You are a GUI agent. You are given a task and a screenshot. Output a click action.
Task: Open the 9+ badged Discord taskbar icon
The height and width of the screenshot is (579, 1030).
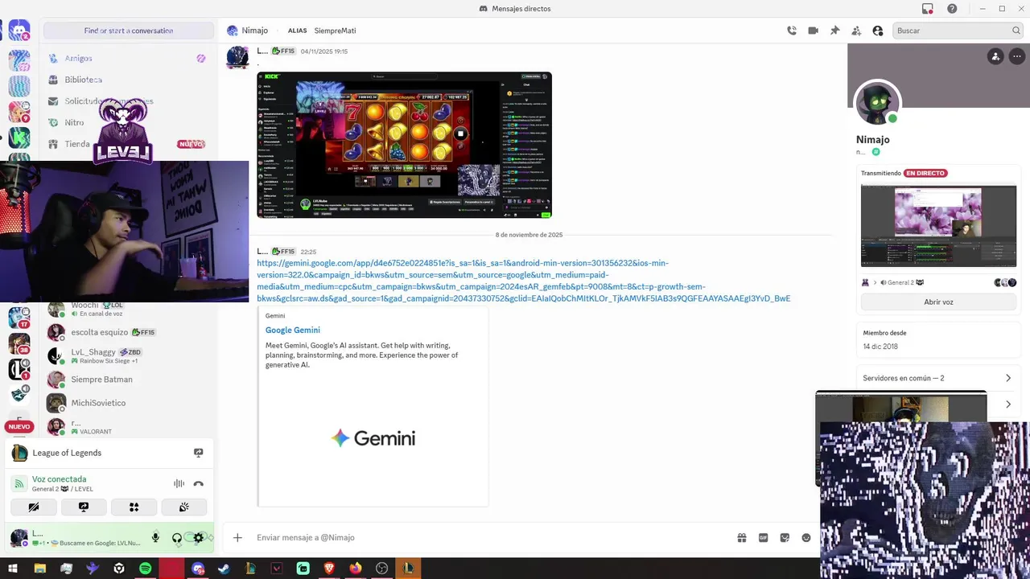198,569
